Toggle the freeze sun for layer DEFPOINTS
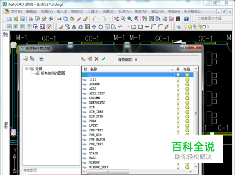Viewport: 235px width, 175px height. coord(187,103)
